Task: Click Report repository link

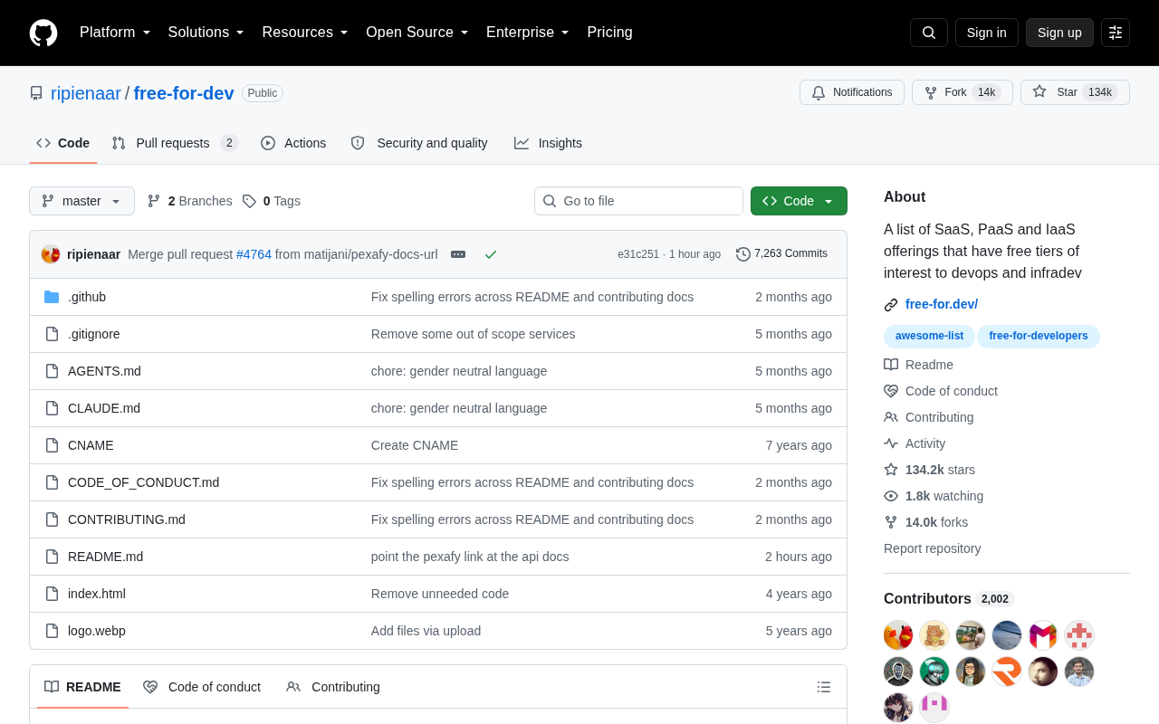Action: [933, 548]
